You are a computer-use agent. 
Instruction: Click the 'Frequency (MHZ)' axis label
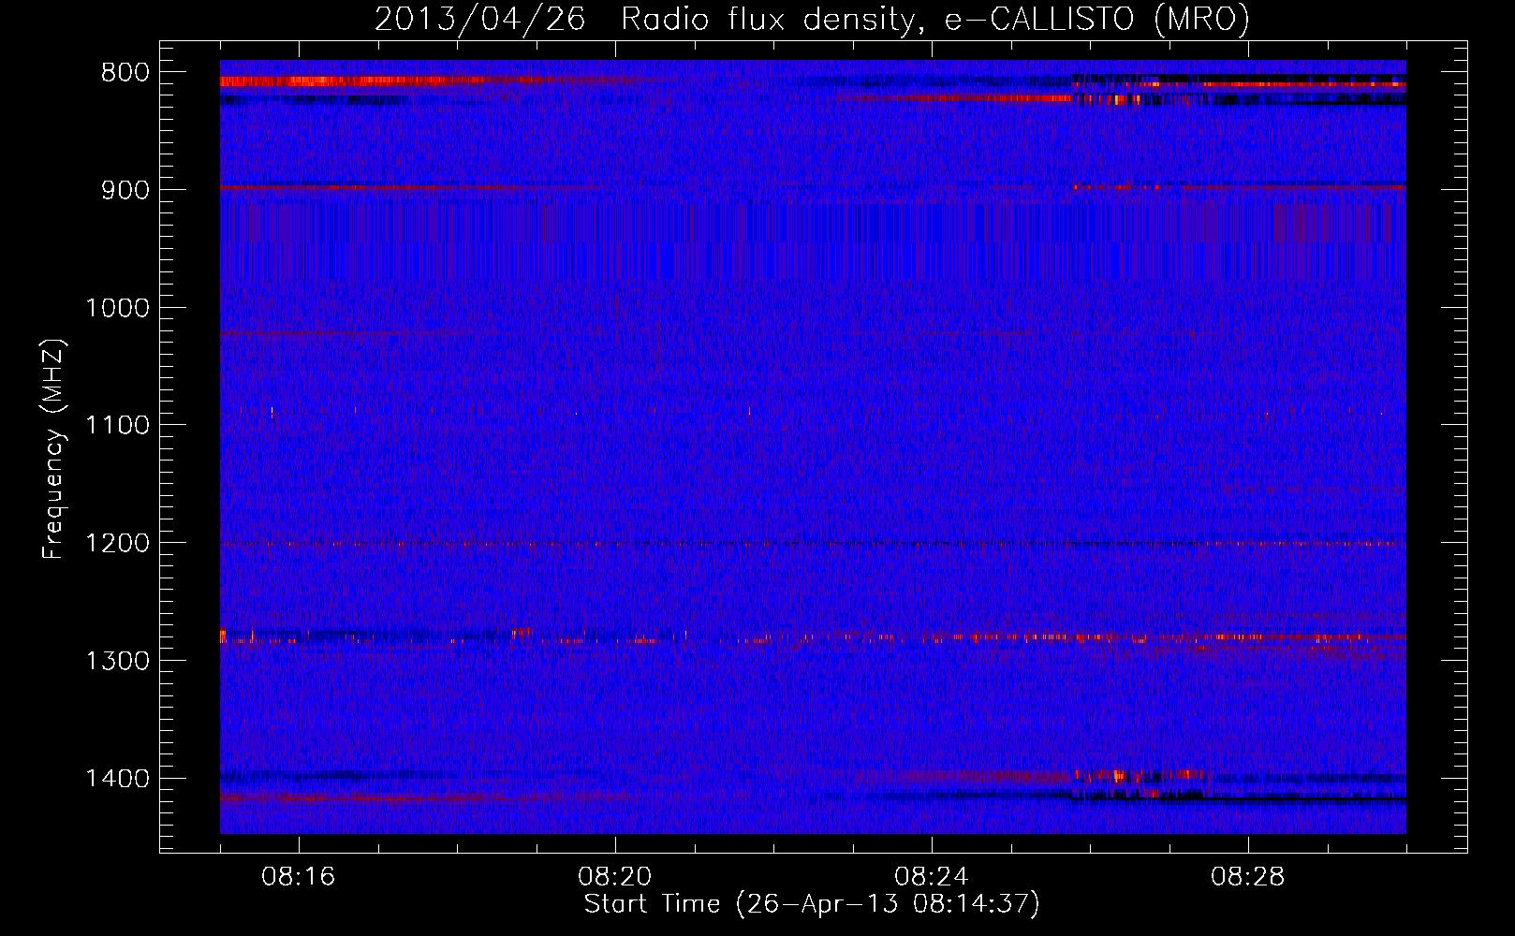tap(54, 449)
